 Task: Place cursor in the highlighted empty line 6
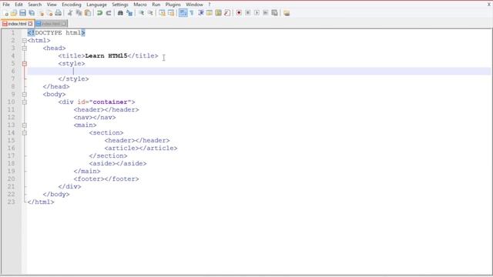click(259, 72)
